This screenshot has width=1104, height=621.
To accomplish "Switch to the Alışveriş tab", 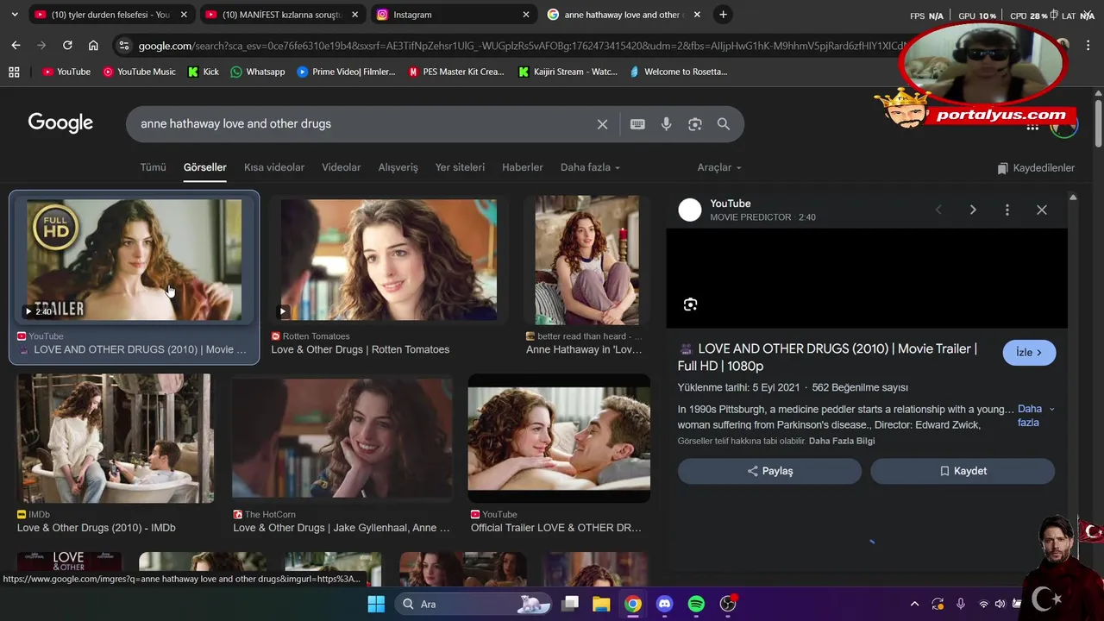I will click(398, 167).
